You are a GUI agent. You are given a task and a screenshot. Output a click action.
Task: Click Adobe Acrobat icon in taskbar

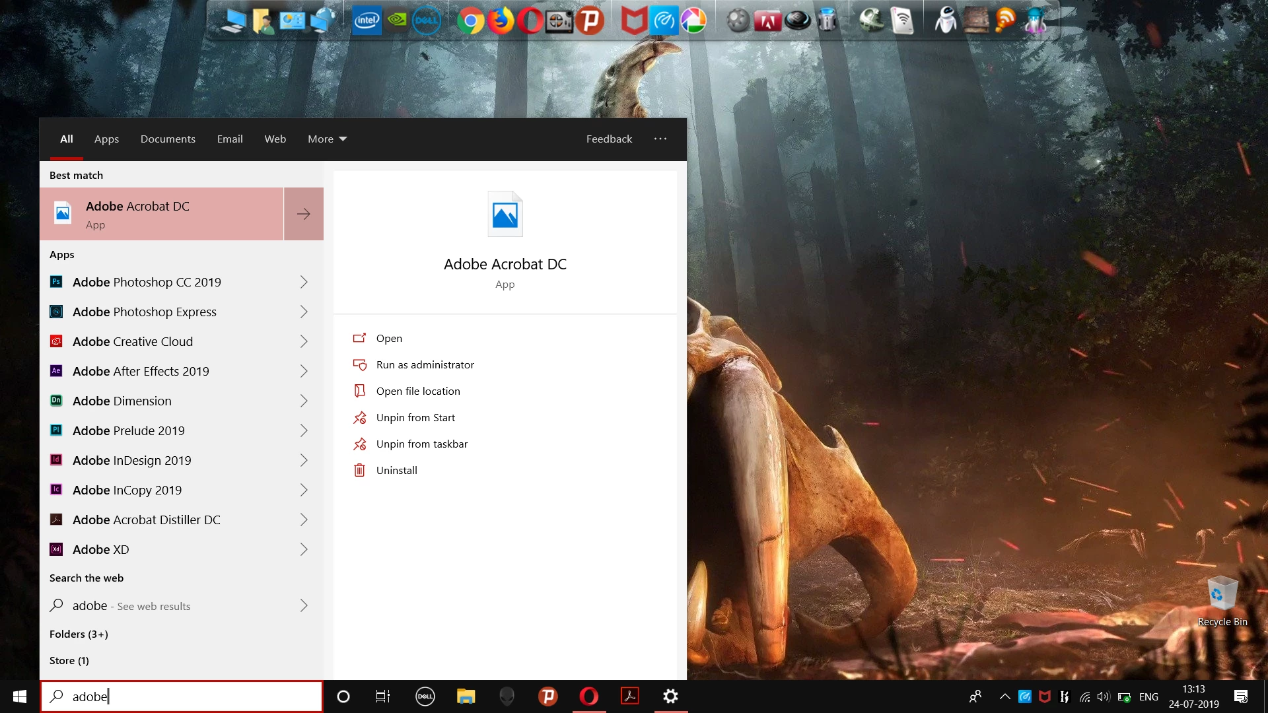629,696
